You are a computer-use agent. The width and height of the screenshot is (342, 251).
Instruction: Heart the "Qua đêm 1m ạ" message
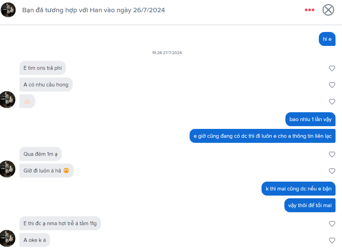[332, 154]
